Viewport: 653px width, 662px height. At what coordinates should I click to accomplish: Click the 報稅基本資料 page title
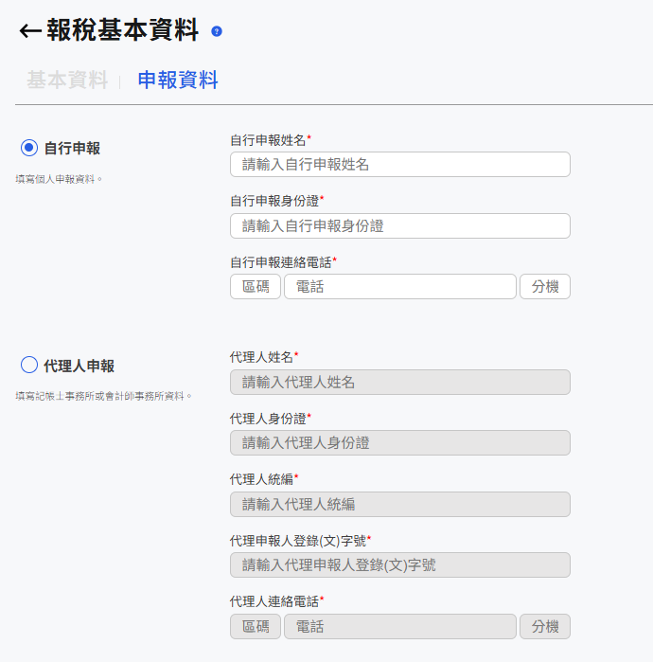123,31
